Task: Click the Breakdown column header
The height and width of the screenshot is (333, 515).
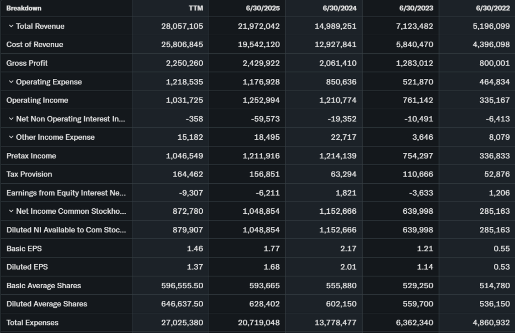Action: (24, 8)
